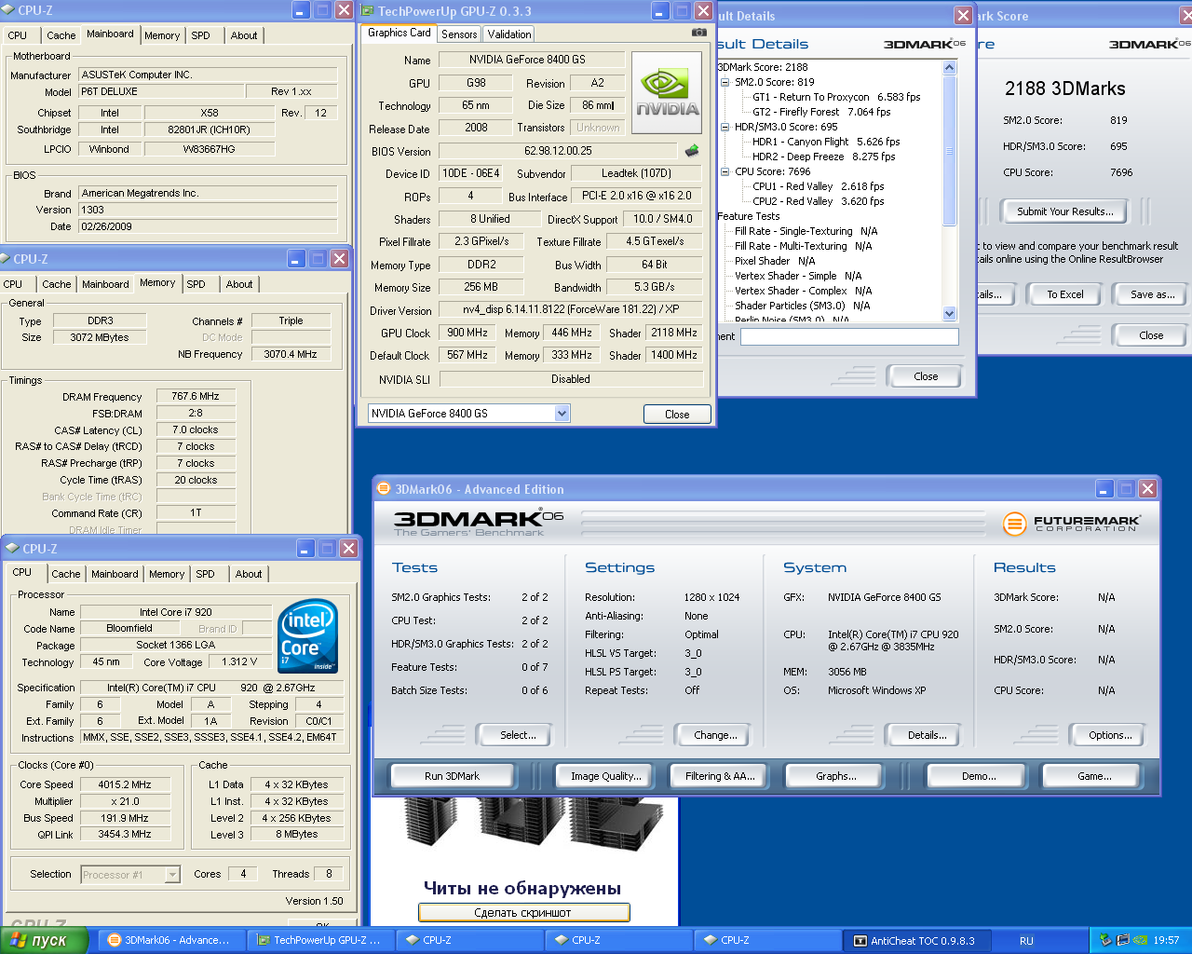Open About tab in the CPU-Z processor window

coord(249,574)
